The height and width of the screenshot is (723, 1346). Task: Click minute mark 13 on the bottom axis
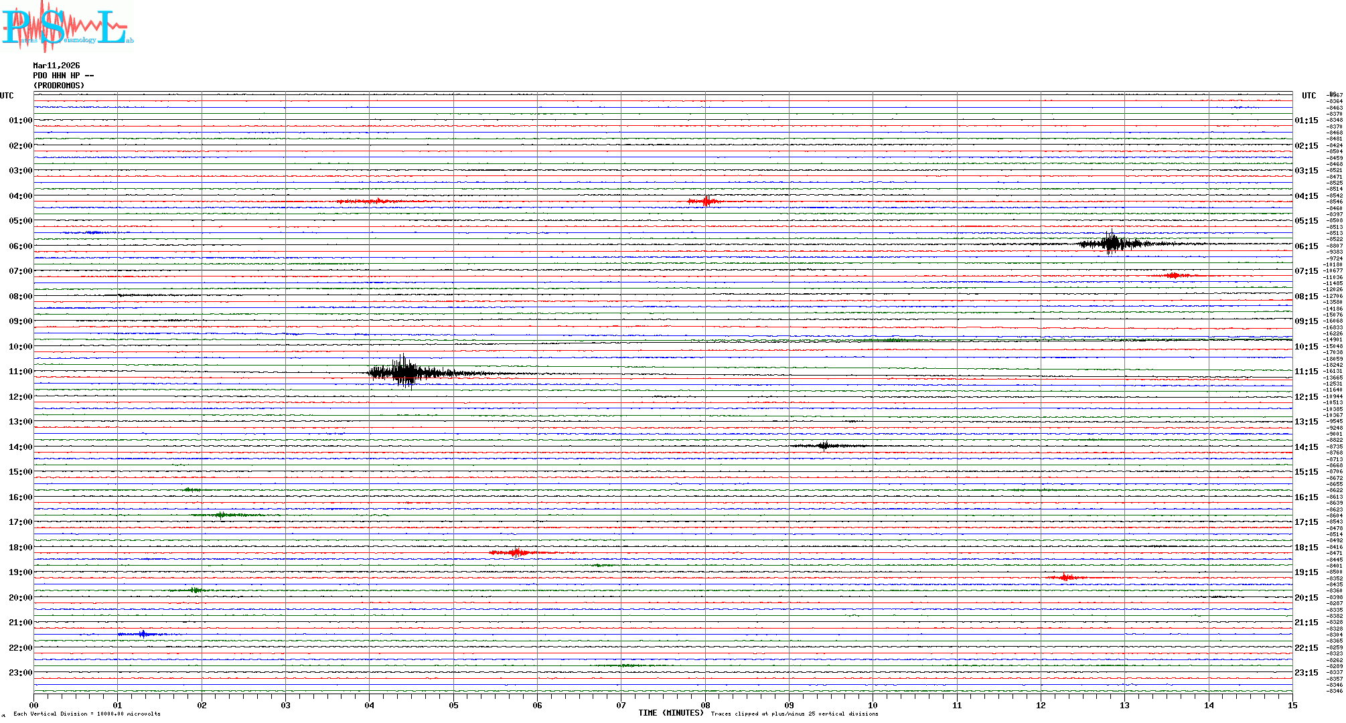click(1125, 706)
